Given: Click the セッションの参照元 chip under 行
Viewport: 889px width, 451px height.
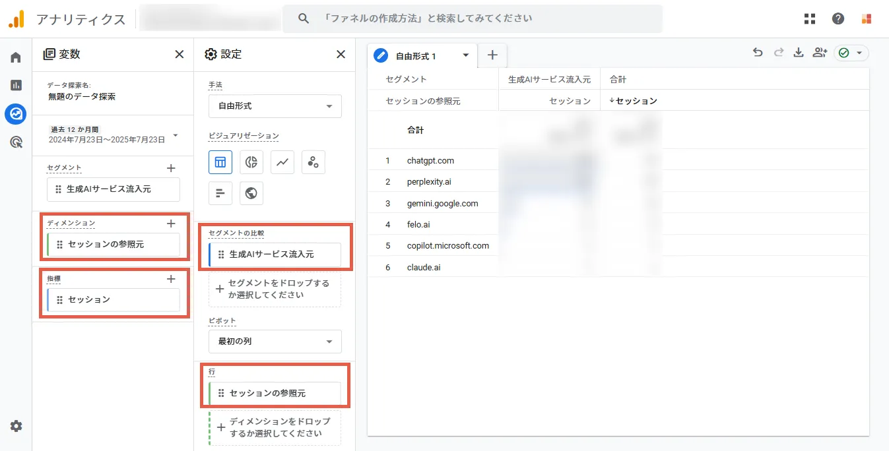Looking at the screenshot, I should coord(275,394).
